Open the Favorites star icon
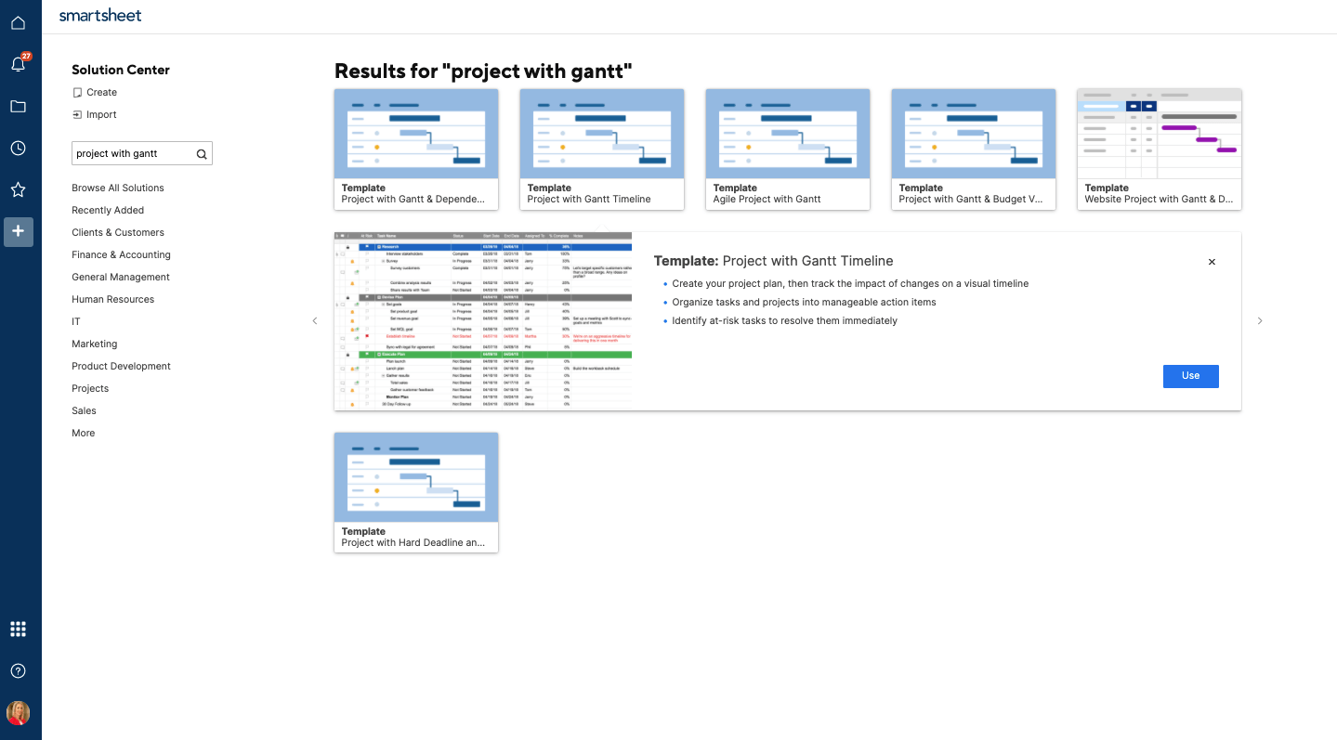The height and width of the screenshot is (740, 1337). (18, 189)
